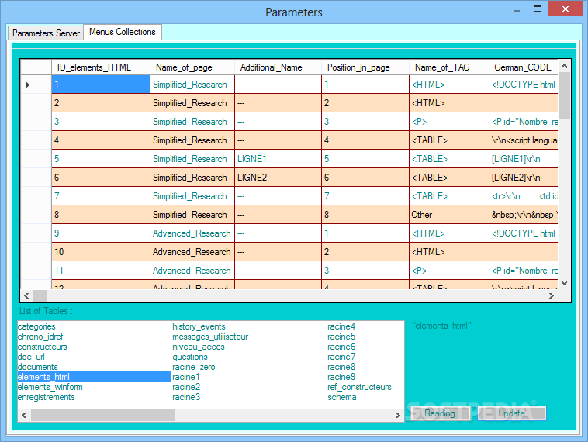
Task: Click <TABLE> tag cell in row 4
Action: point(449,140)
